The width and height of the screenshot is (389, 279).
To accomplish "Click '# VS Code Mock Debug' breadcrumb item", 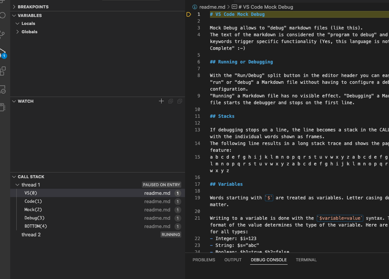I will click(266, 7).
